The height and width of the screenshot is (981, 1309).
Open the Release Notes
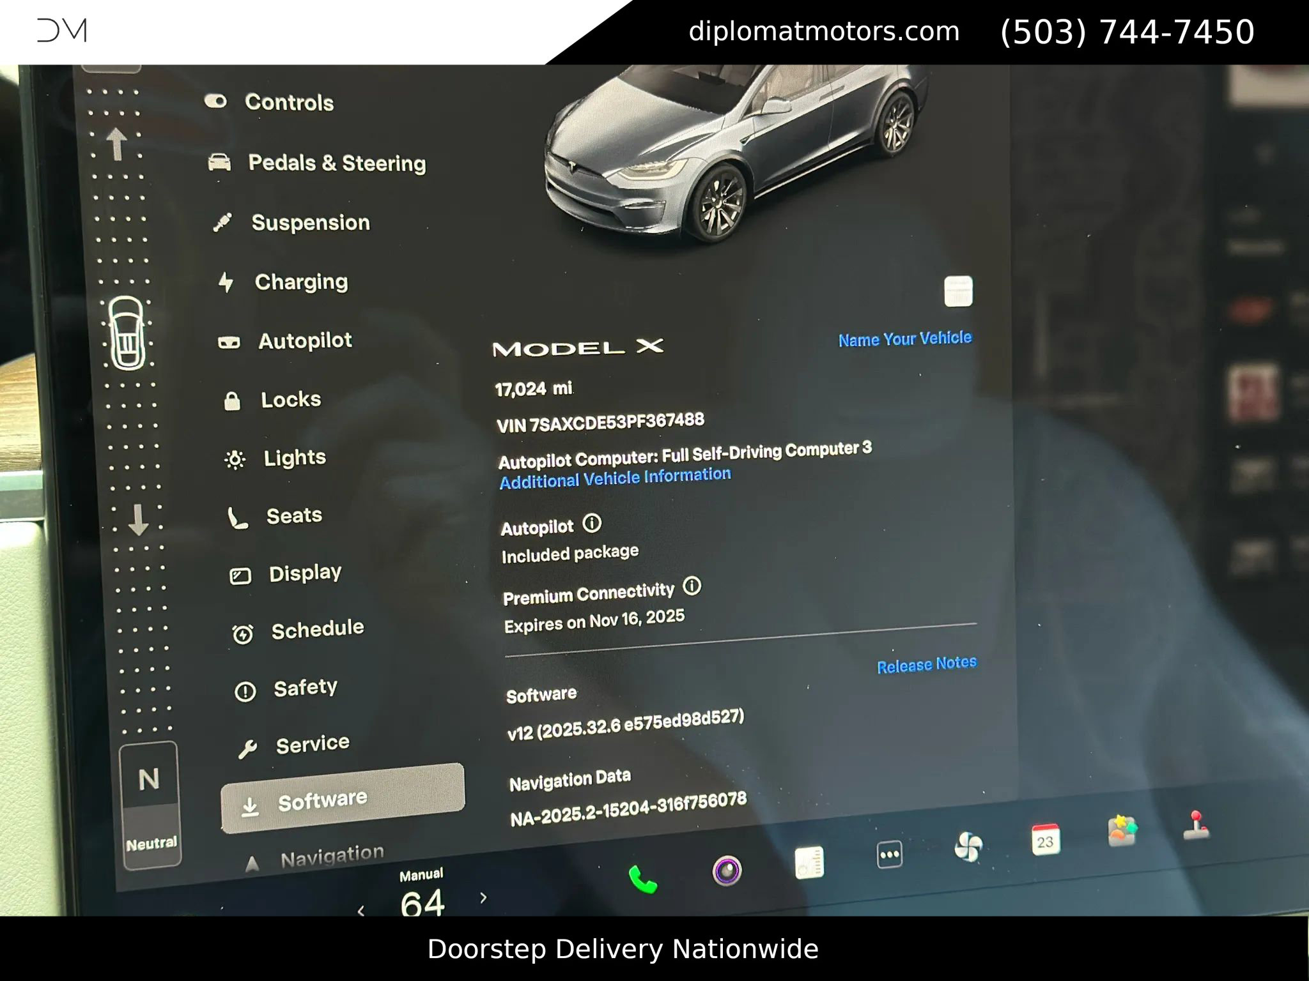[926, 664]
